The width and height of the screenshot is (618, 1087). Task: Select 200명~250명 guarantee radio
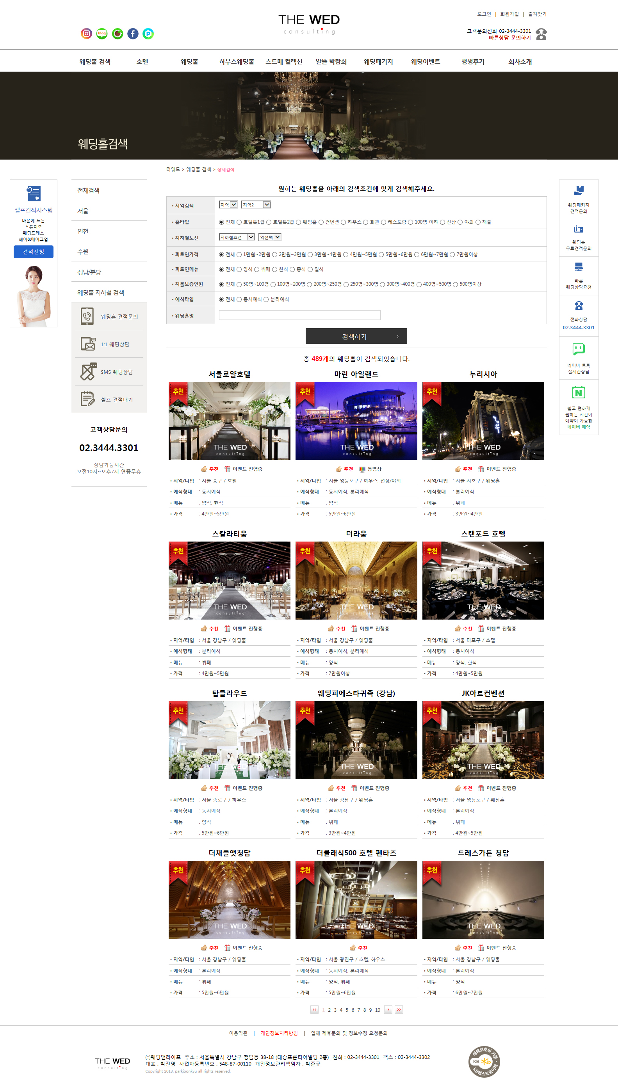coord(310,284)
